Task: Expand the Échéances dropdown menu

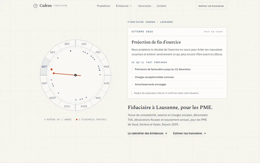Action: click(124, 6)
